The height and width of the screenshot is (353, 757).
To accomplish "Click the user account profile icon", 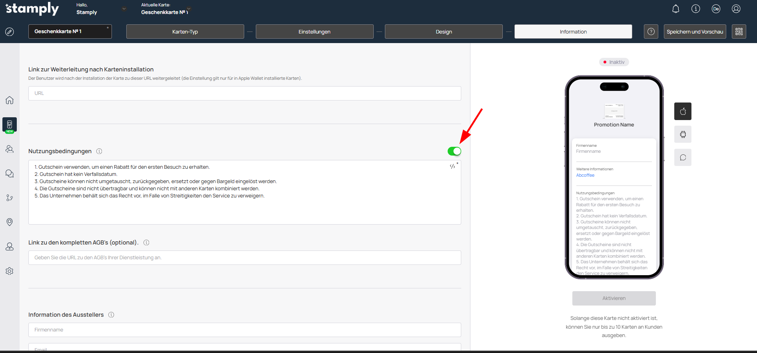I will [x=736, y=9].
